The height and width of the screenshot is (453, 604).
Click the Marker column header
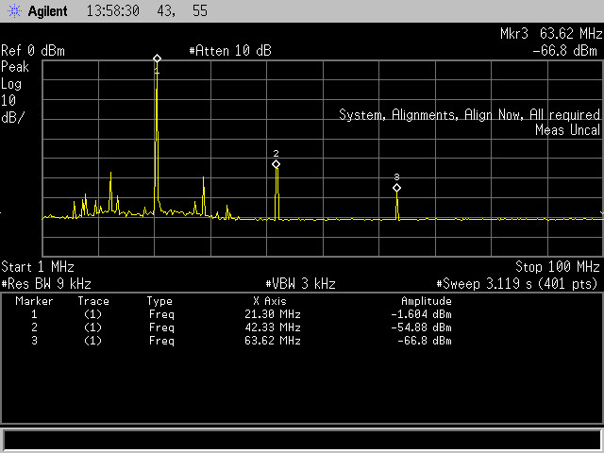point(34,301)
